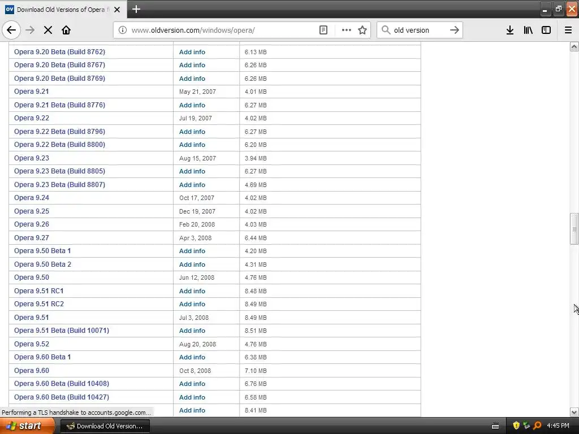Viewport: 579px width, 434px height.
Task: Minimize the Firefox window
Action: [545, 9]
